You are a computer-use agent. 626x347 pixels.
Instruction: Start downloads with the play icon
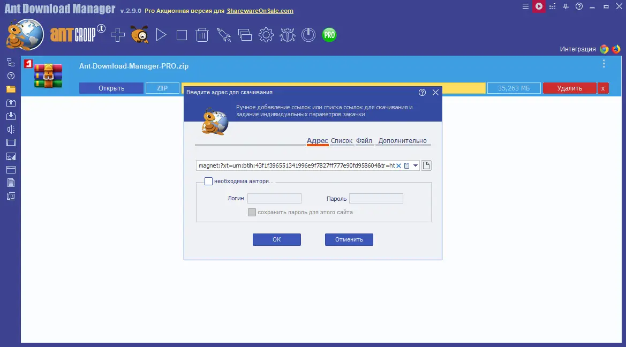click(x=160, y=34)
